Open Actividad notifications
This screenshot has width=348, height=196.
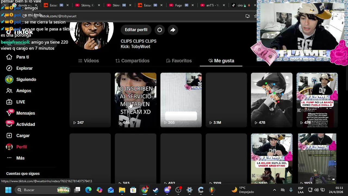pos(21,124)
